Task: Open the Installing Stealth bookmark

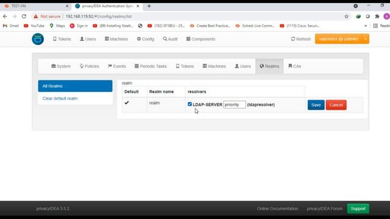Action: pos(113,26)
